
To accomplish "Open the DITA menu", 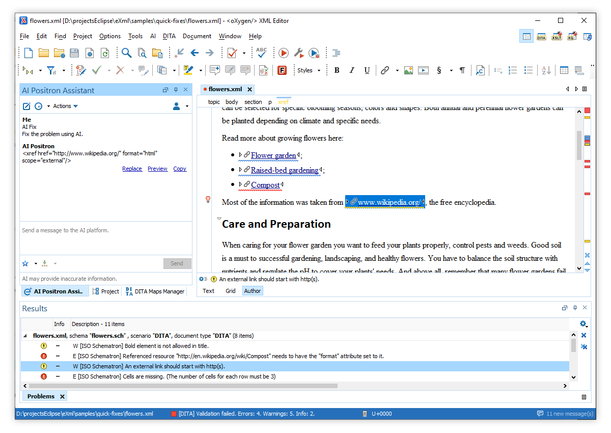I will 169,36.
